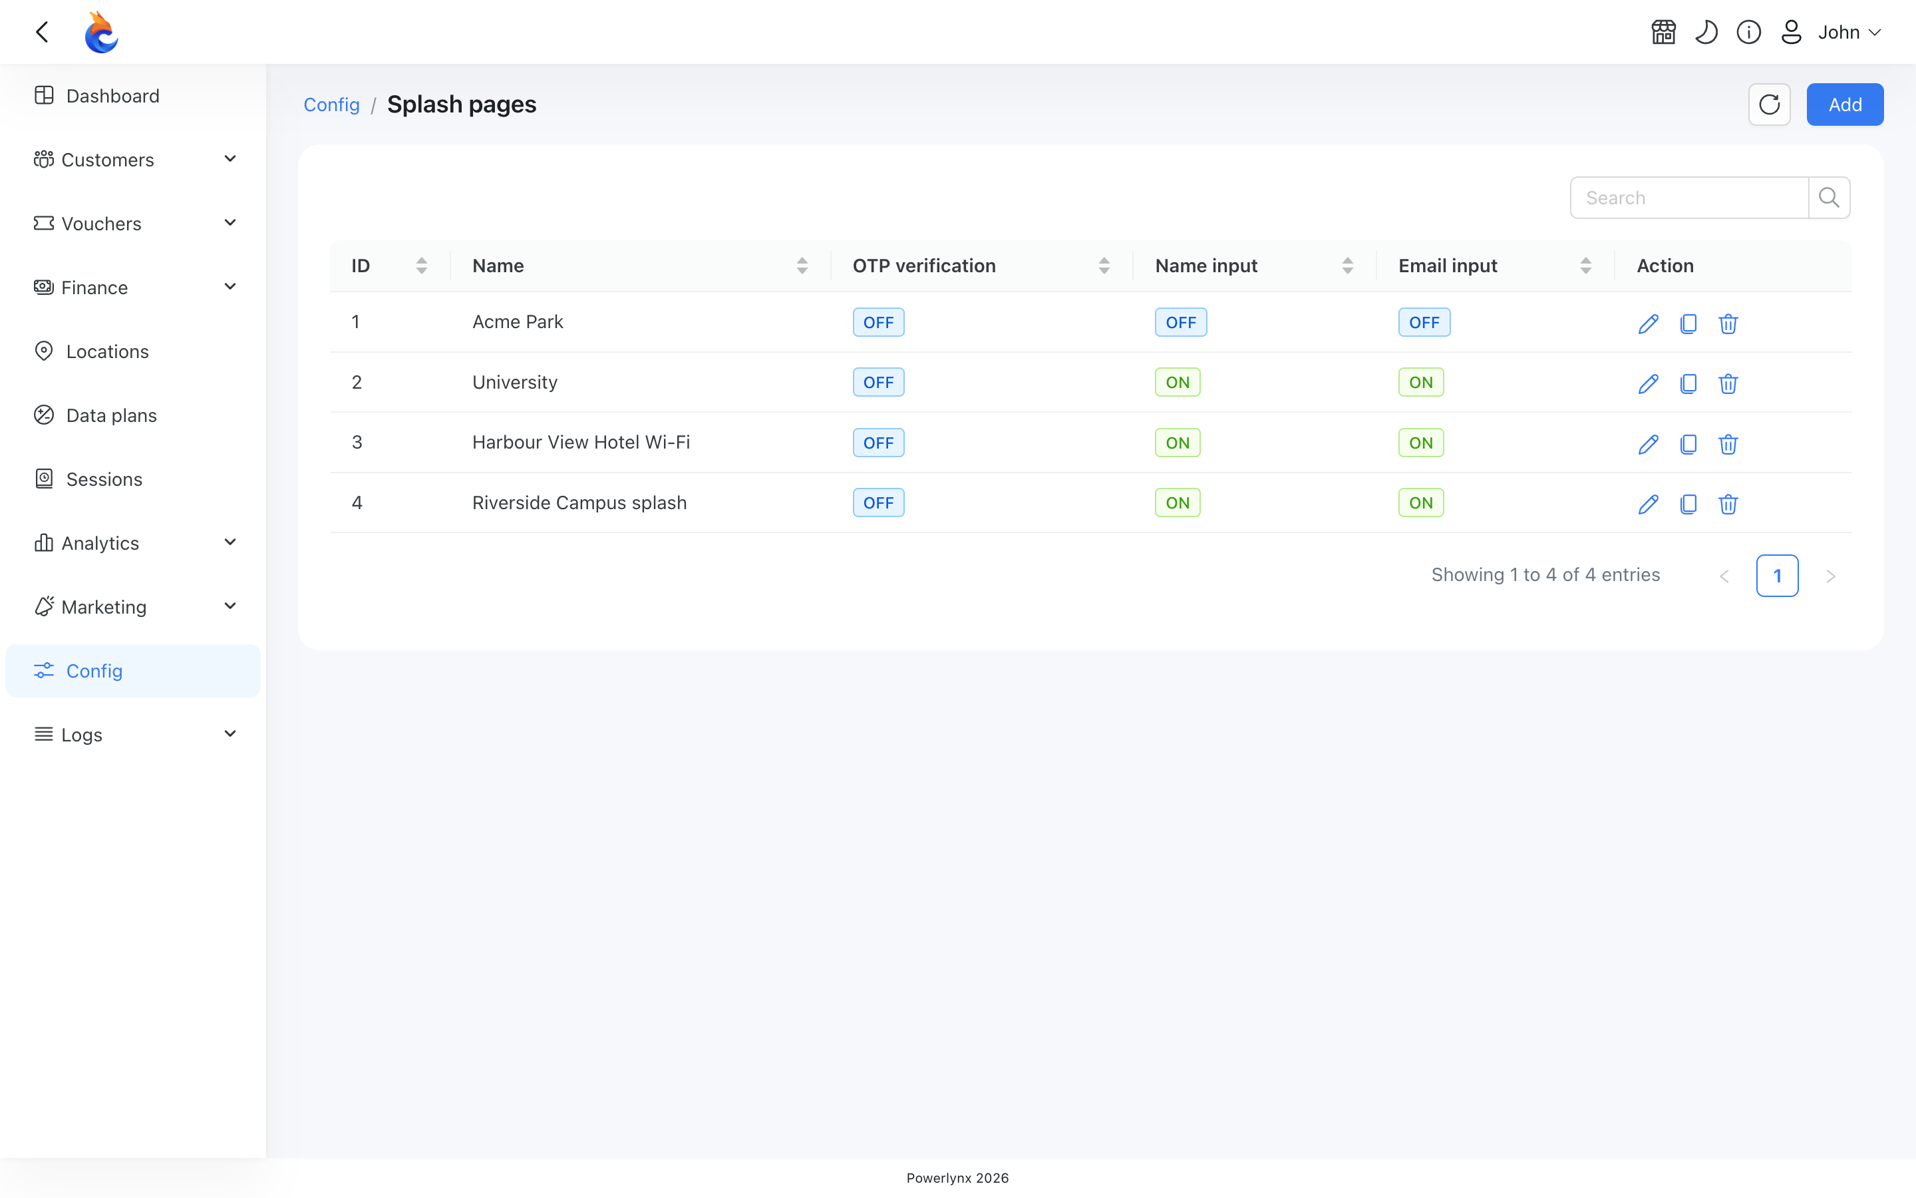Click the store icon in header
This screenshot has height=1198, width=1916.
tap(1663, 33)
